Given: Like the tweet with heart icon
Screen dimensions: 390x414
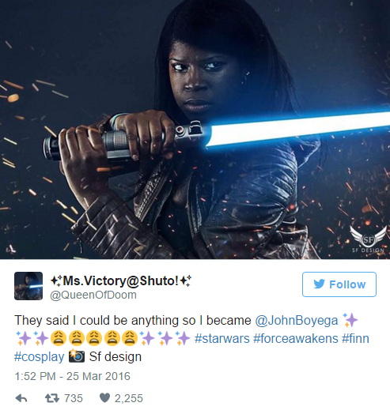Looking at the screenshot, I should [104, 398].
